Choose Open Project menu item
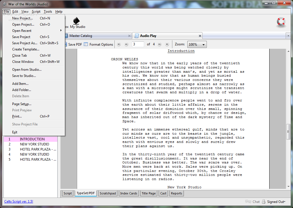The height and width of the screenshot is (208, 293). pos(34,25)
